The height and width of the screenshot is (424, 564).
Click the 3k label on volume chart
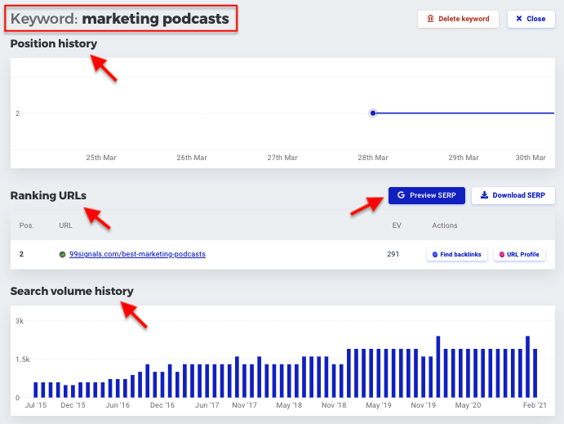pyautogui.click(x=20, y=321)
